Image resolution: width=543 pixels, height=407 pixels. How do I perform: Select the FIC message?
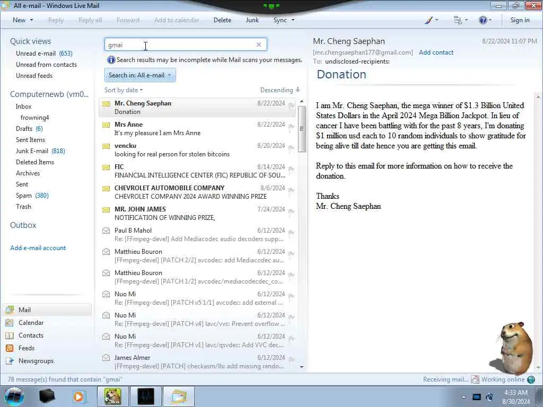[x=197, y=171]
